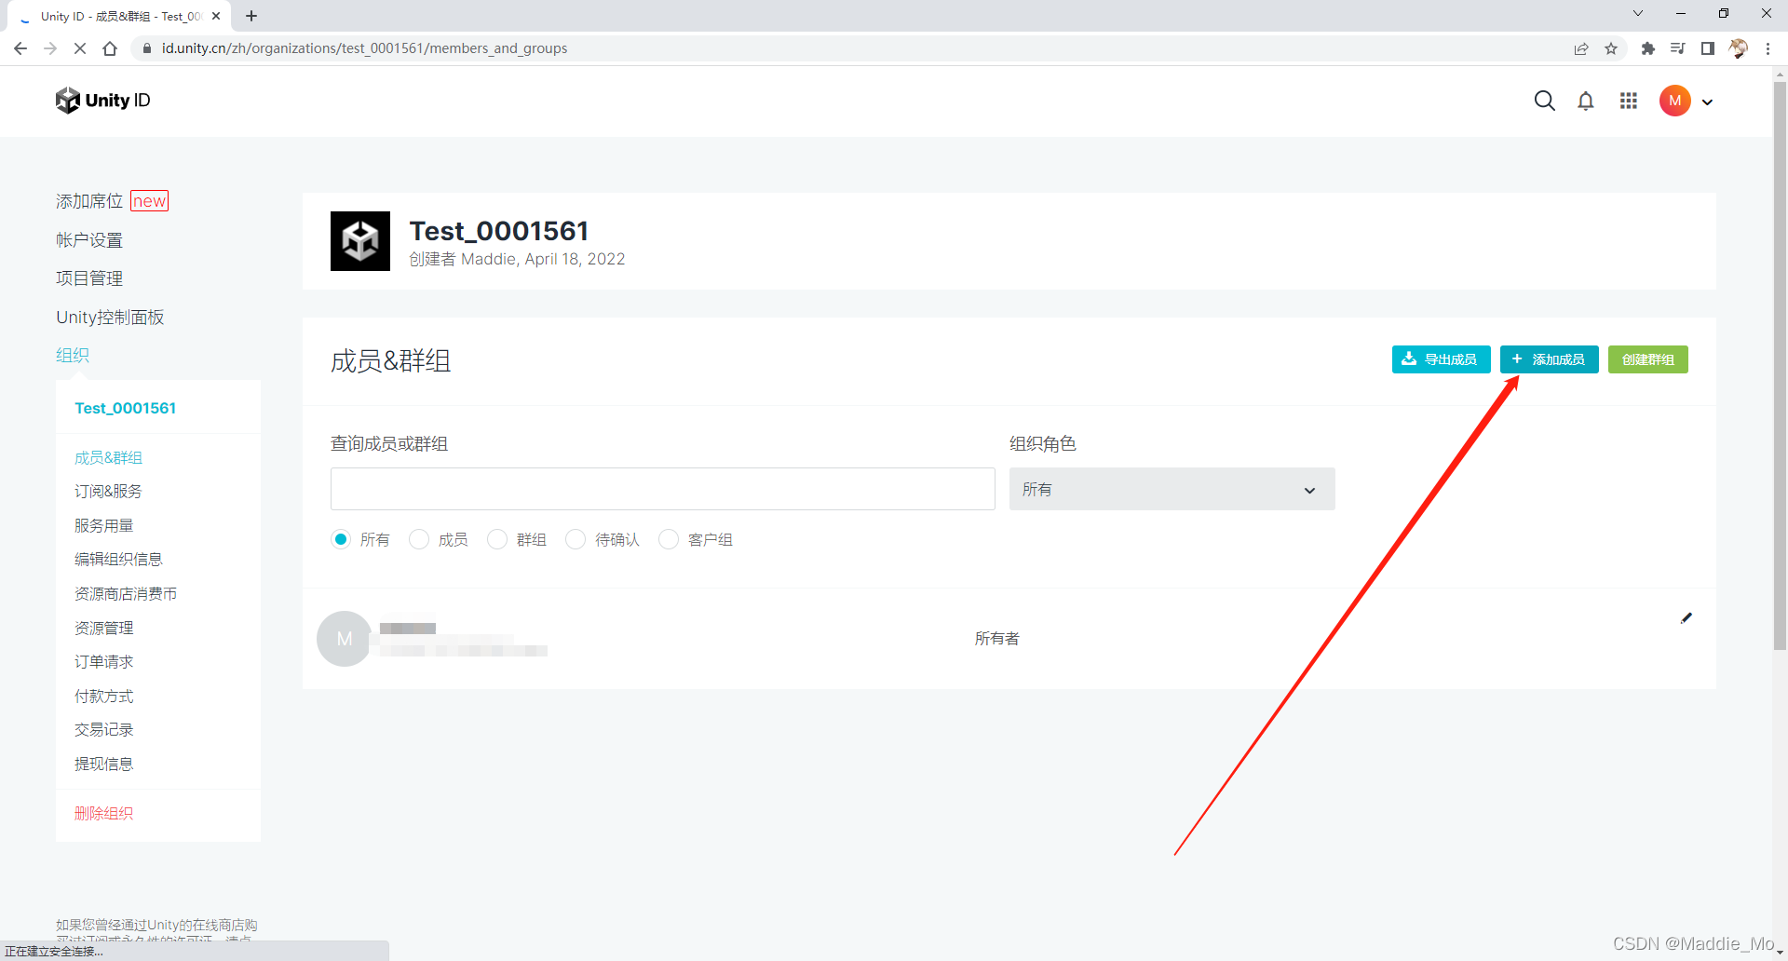1788x961 pixels.
Task: Open the search magnifier icon
Action: tap(1544, 101)
